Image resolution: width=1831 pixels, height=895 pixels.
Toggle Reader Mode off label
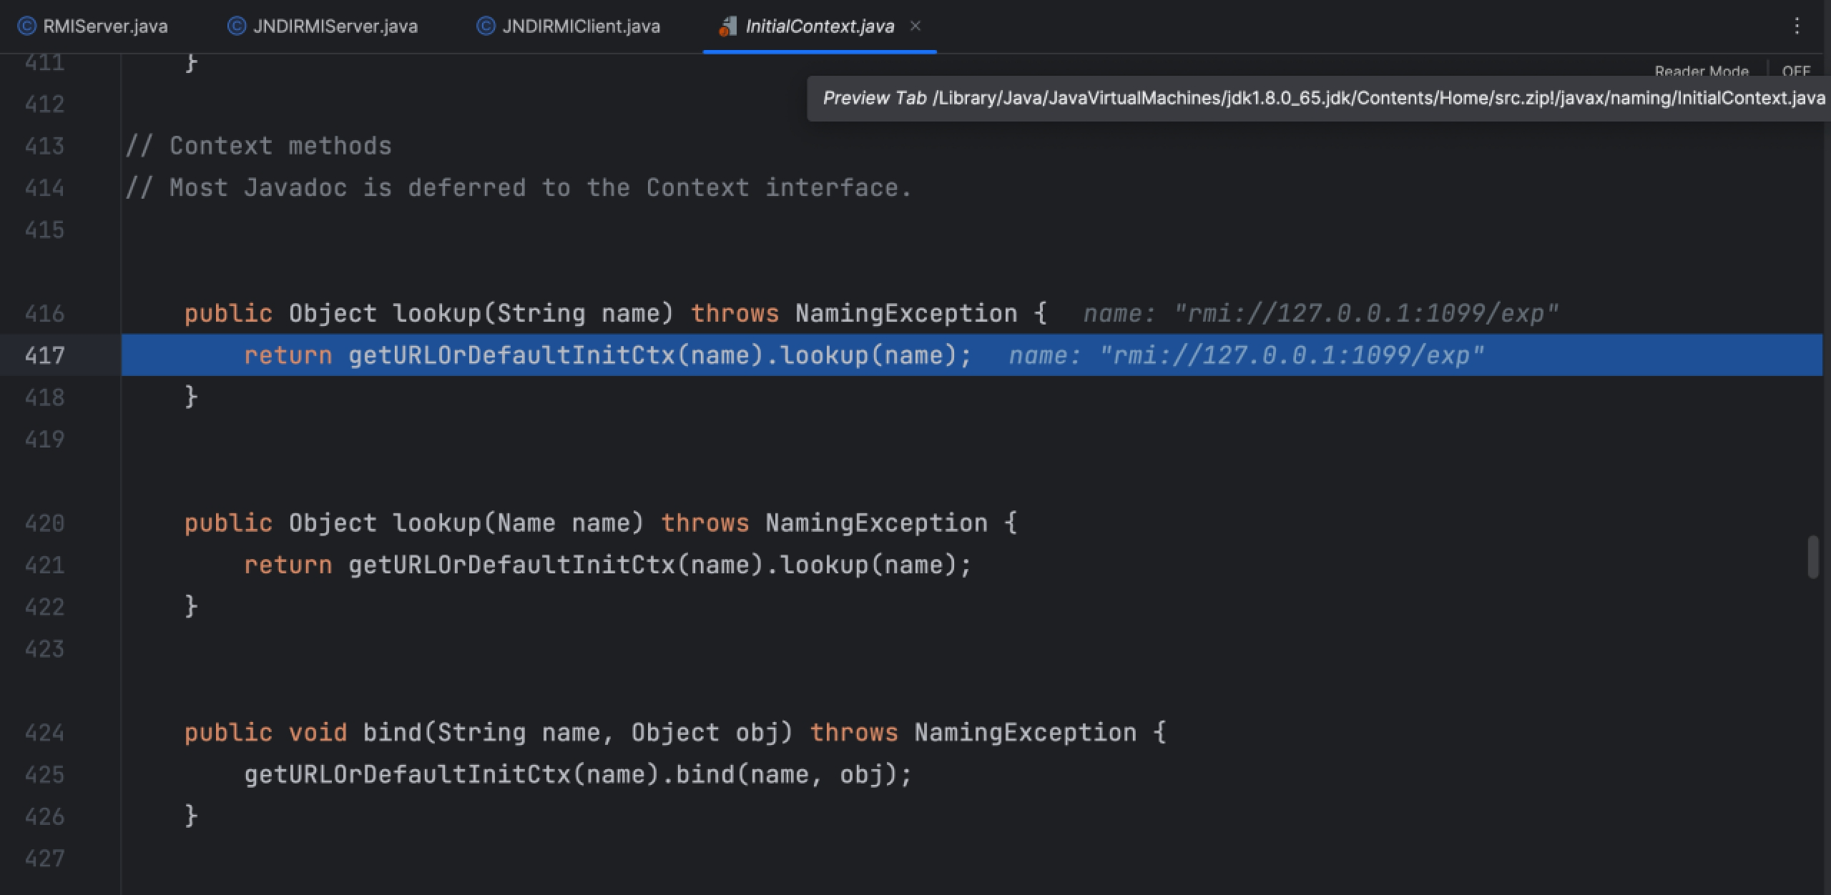pos(1796,70)
